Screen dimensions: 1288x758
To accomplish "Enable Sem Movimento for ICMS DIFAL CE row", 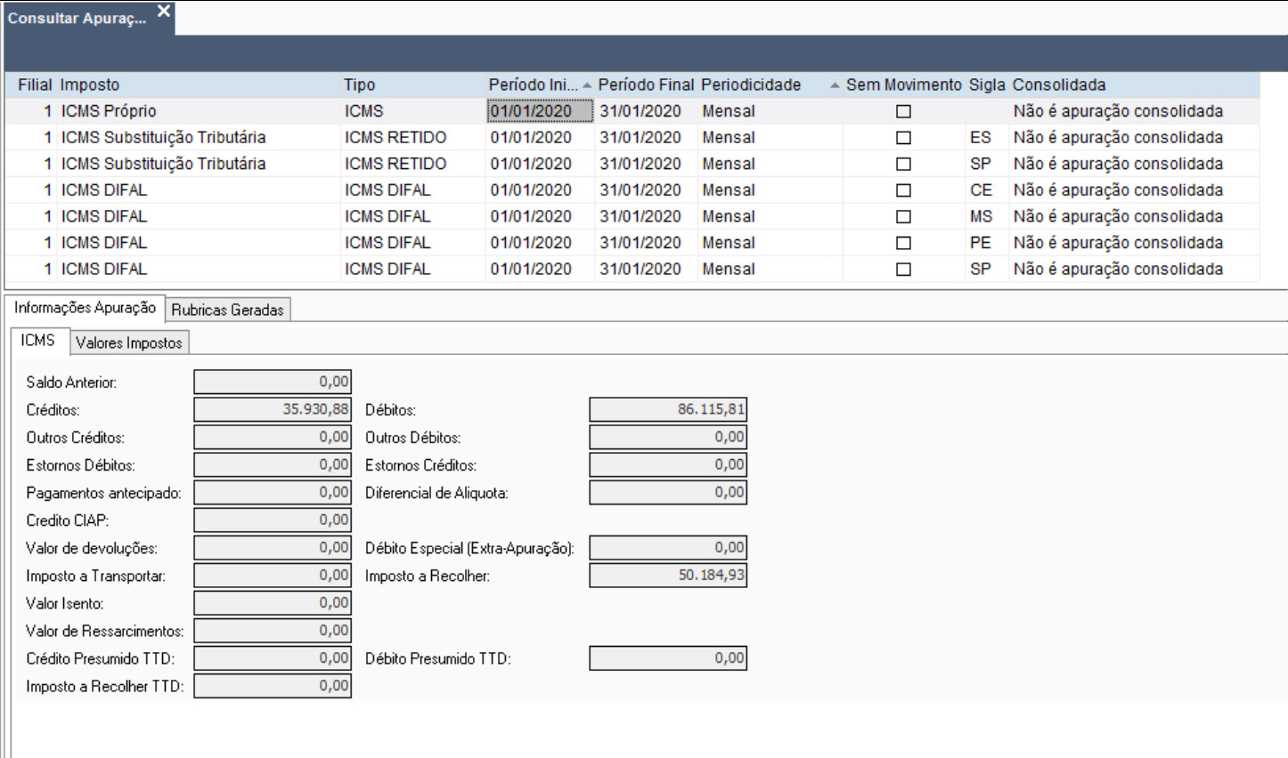I will pyautogui.click(x=903, y=190).
